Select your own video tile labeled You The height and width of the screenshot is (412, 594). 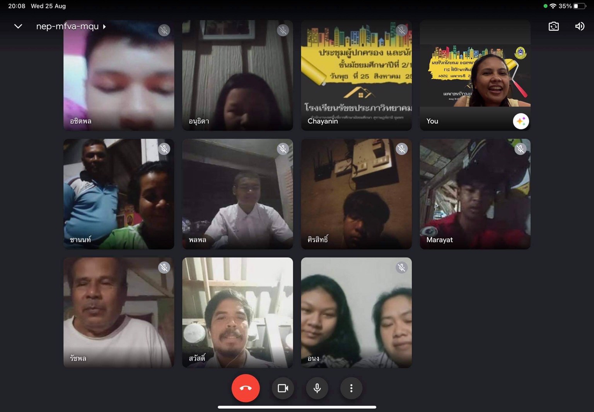point(475,75)
